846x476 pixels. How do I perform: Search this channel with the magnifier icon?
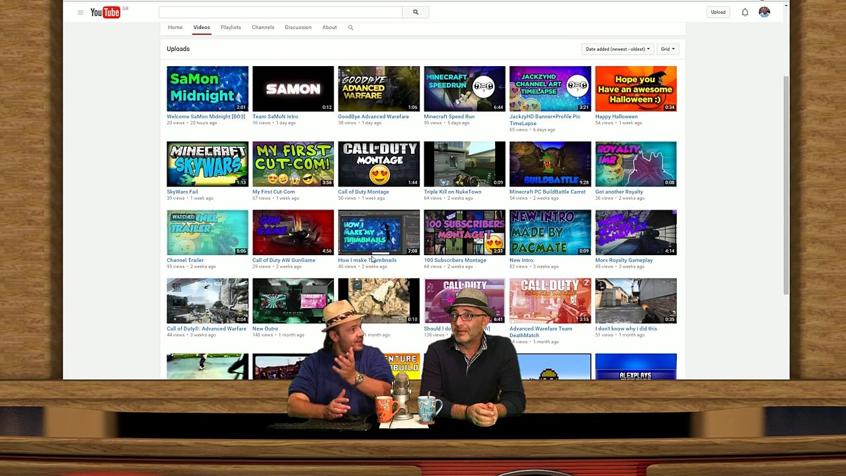pos(350,28)
